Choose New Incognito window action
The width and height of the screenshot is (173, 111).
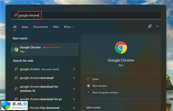click(x=105, y=92)
